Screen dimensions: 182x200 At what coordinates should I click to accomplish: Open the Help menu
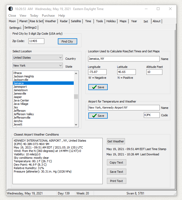pyautogui.click(x=62, y=16)
